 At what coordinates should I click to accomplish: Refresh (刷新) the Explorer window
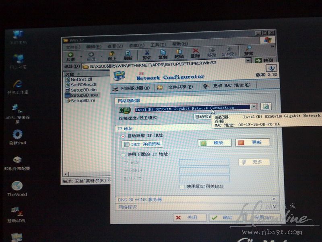pyautogui.click(x=128, y=56)
